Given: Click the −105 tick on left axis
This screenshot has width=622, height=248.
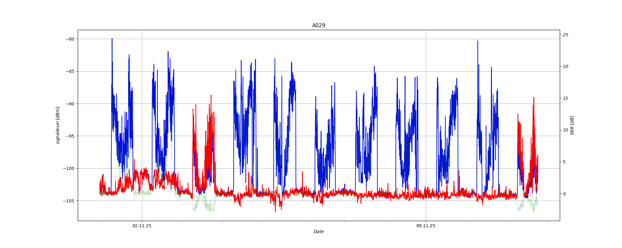Looking at the screenshot, I should pyautogui.click(x=69, y=201).
